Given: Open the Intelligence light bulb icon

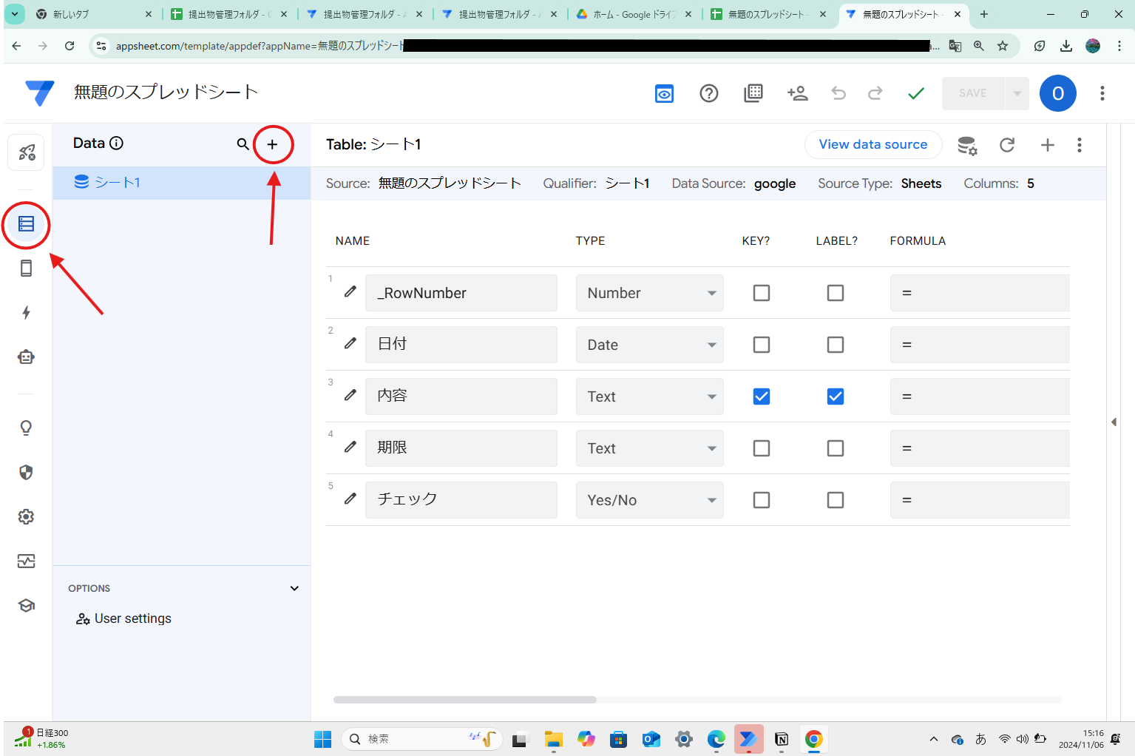Looking at the screenshot, I should [x=27, y=428].
